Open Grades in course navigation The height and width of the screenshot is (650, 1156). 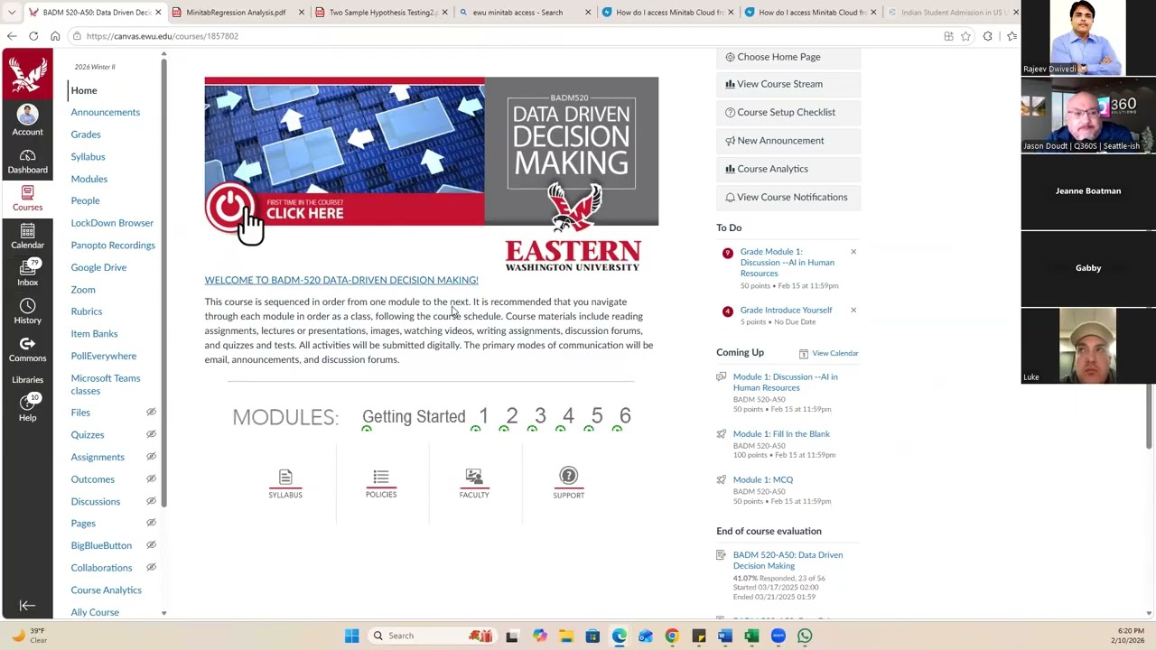point(86,135)
